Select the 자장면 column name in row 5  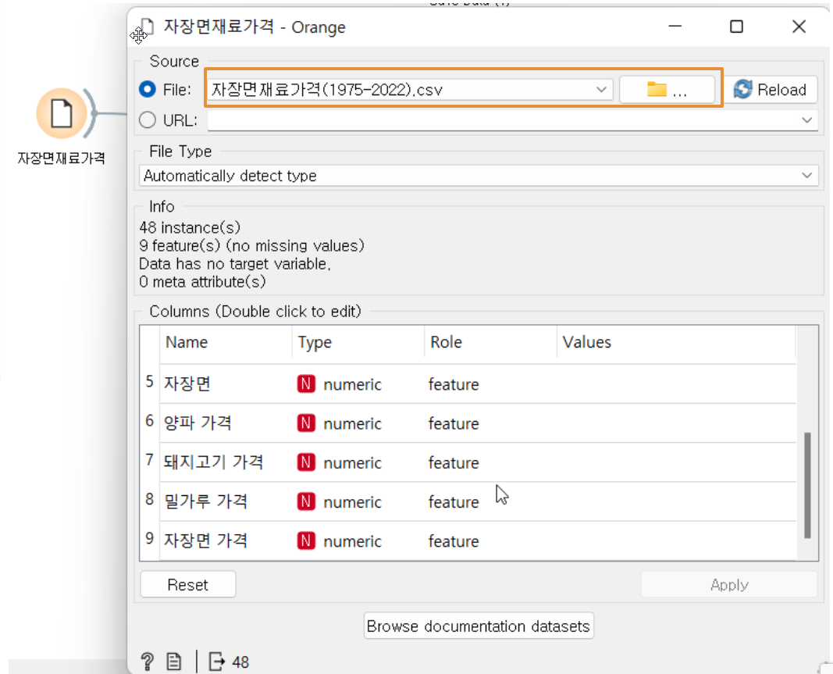187,383
